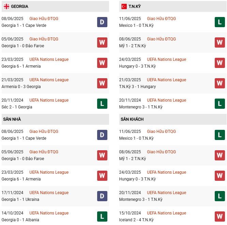Screen dimensions: 227x225
Task: Click L badge beside Mexico 1 - 0 T.N.Kỳ
Action: tap(220, 22)
